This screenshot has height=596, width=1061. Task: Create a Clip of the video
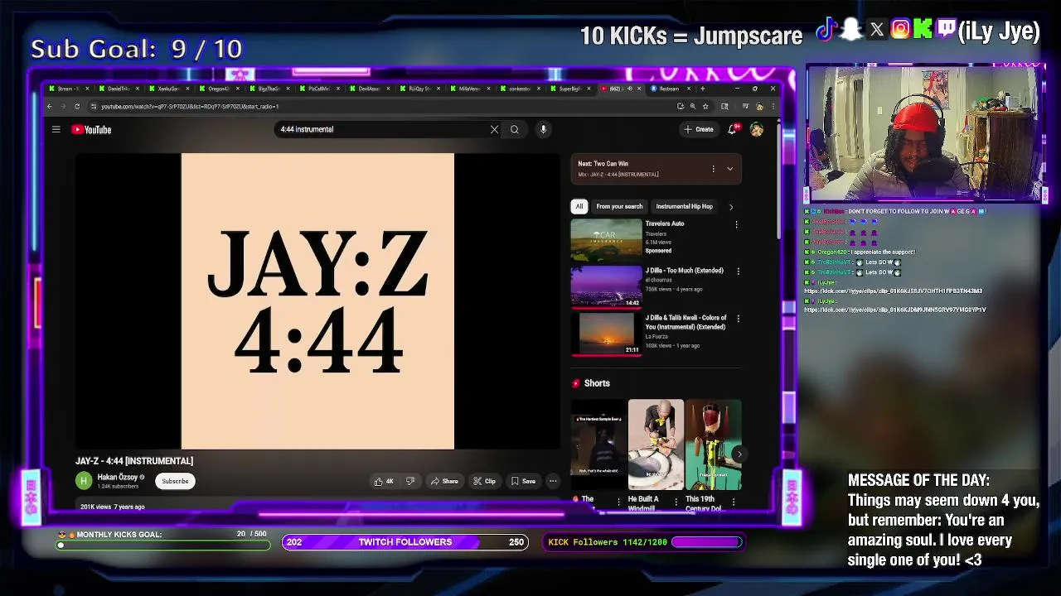click(x=484, y=481)
